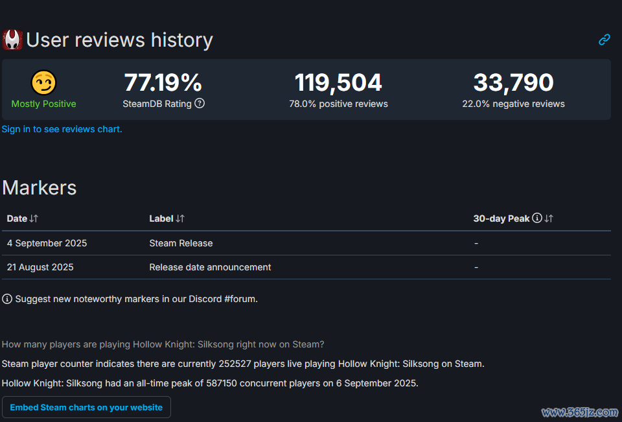Click the dash in Release date announcement row
Screen dimensions: 622x422
(476, 268)
